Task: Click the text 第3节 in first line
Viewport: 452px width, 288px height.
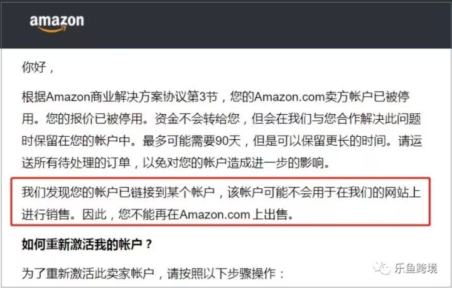Action: pyautogui.click(x=202, y=97)
